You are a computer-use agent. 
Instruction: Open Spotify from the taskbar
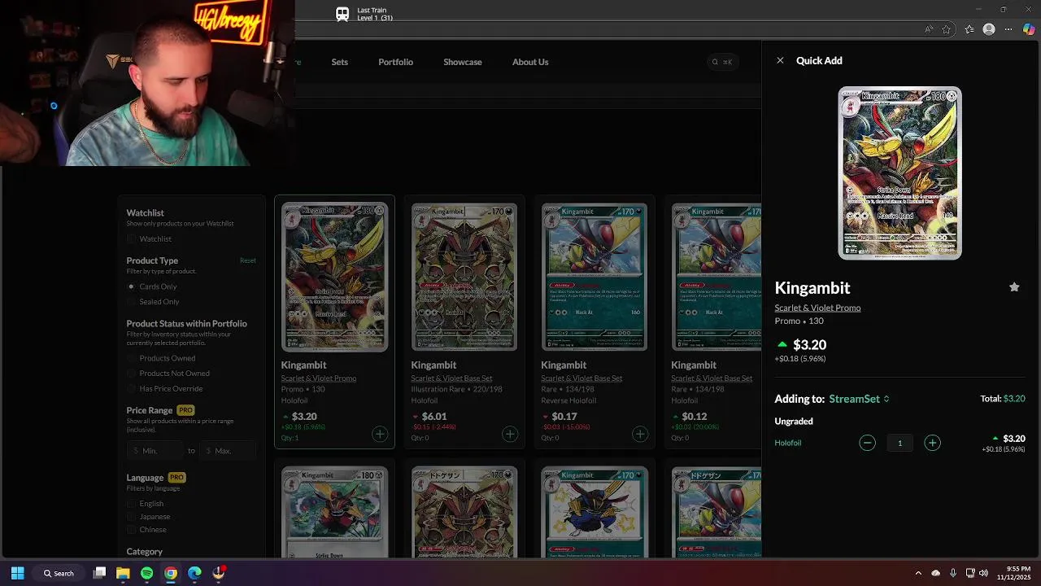(146, 573)
